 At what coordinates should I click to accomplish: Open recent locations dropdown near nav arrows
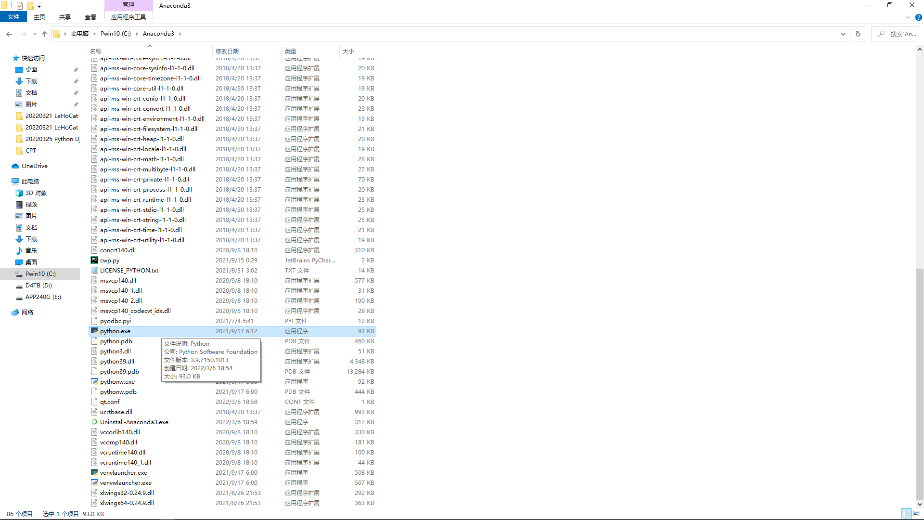tap(35, 34)
